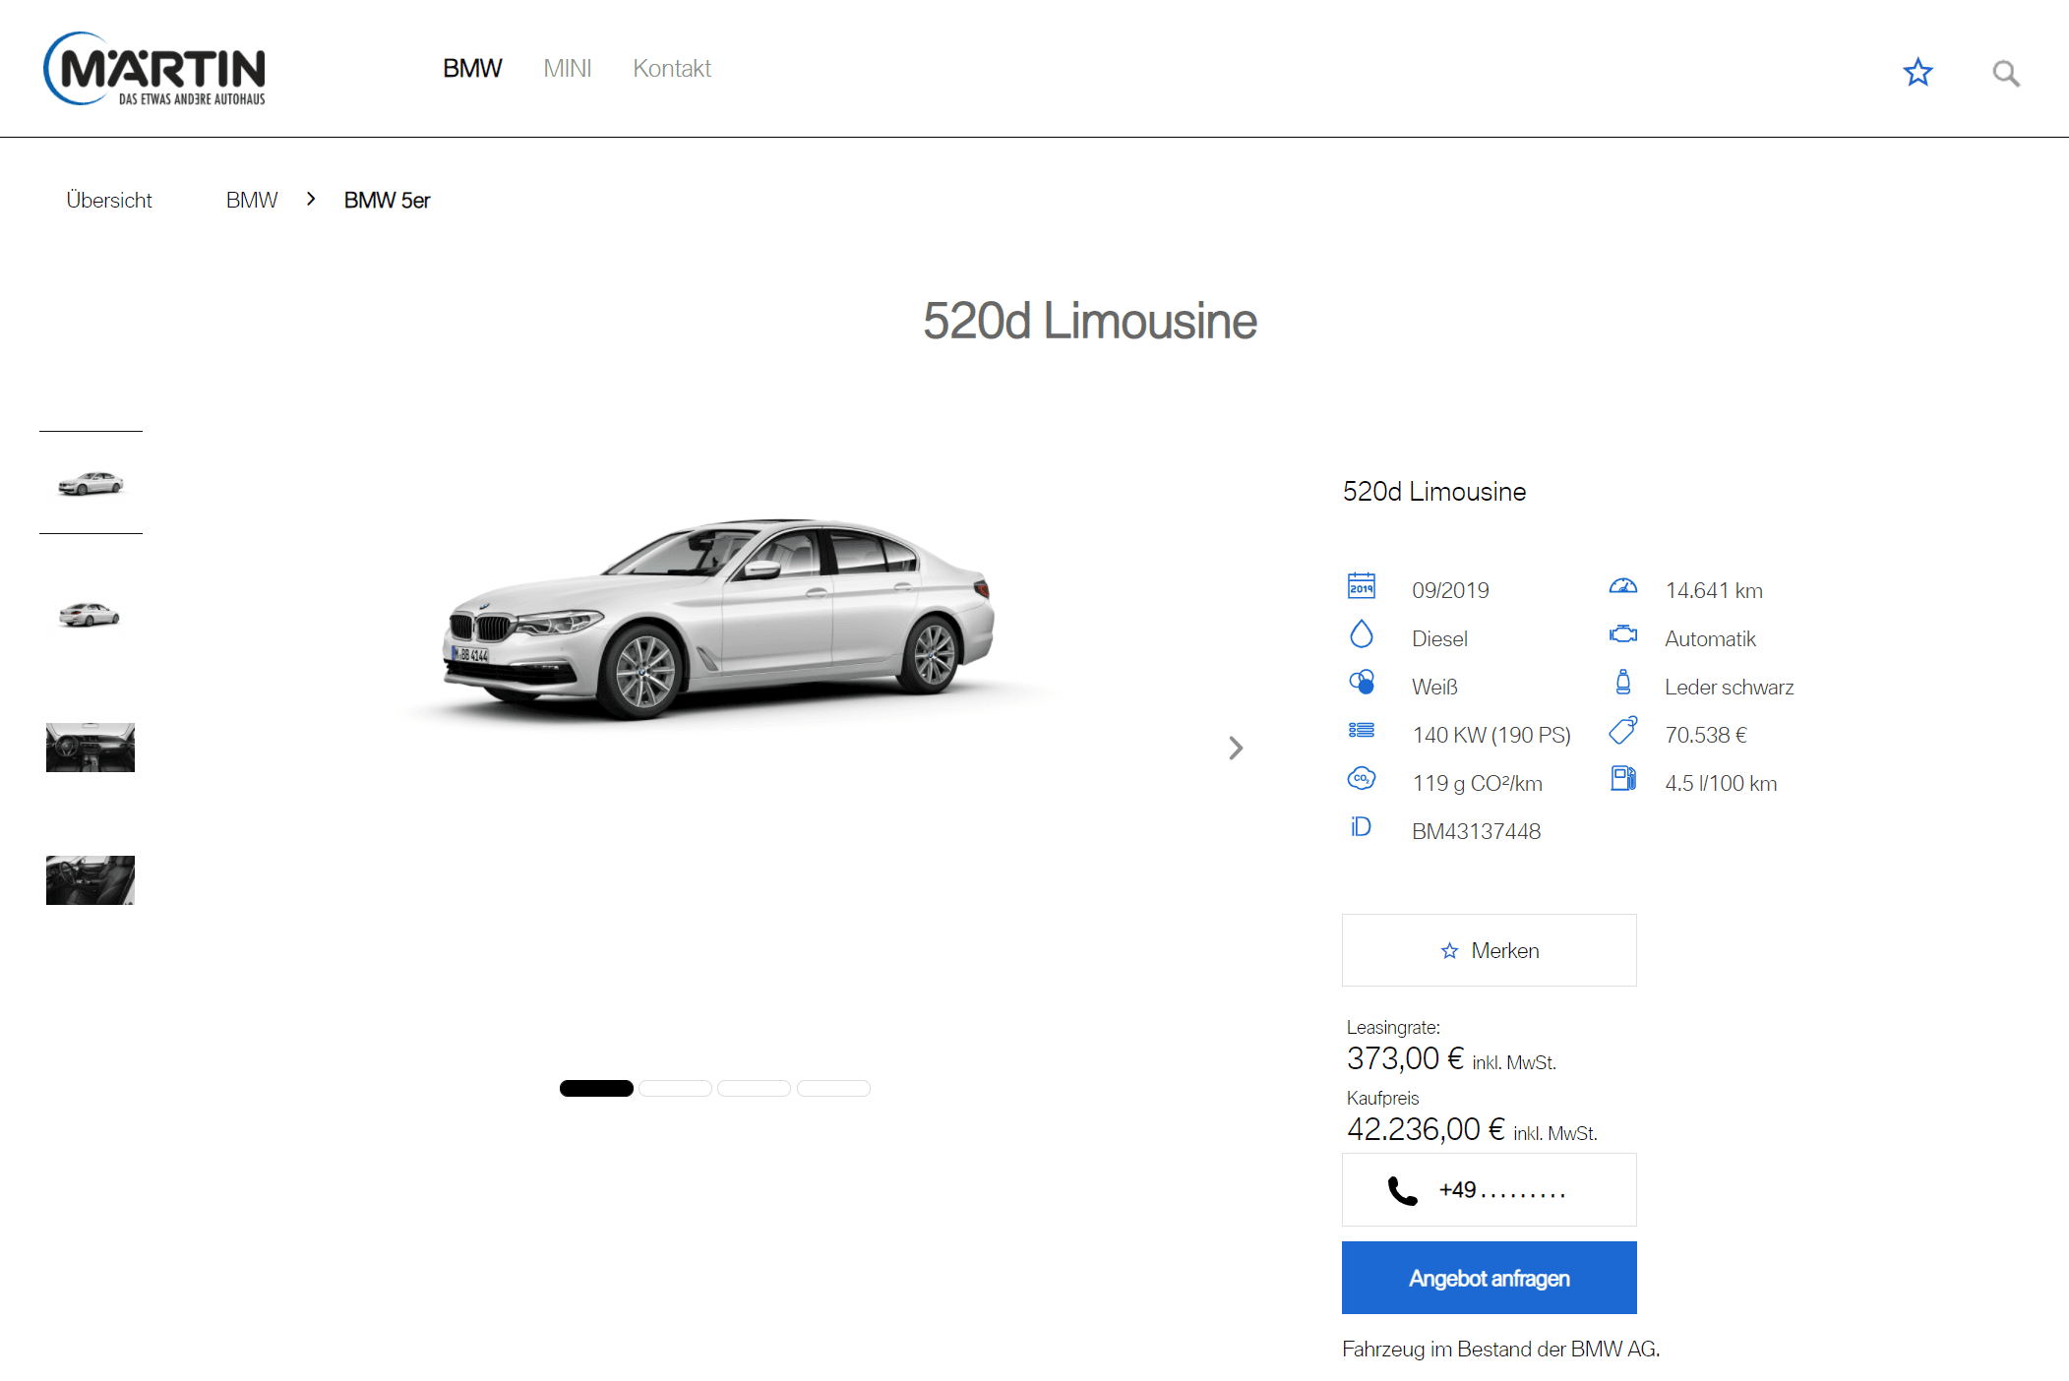
Task: Click the 09/2019 registration date
Action: [1450, 590]
